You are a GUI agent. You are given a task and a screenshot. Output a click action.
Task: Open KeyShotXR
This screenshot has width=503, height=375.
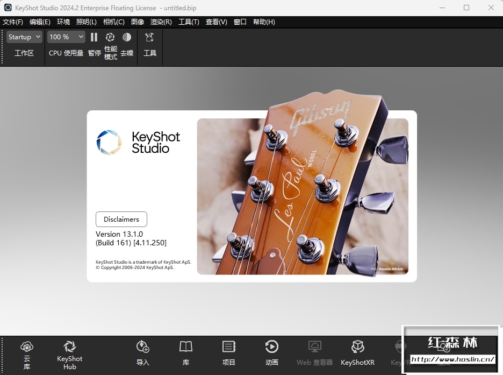coord(358,353)
